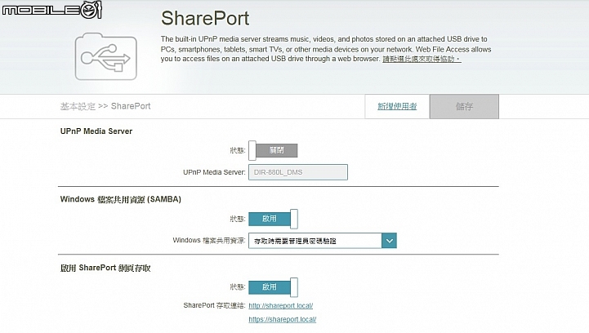The image size is (589, 333).
Task: Open the https://shareport.local/ secure link
Action: (x=282, y=319)
